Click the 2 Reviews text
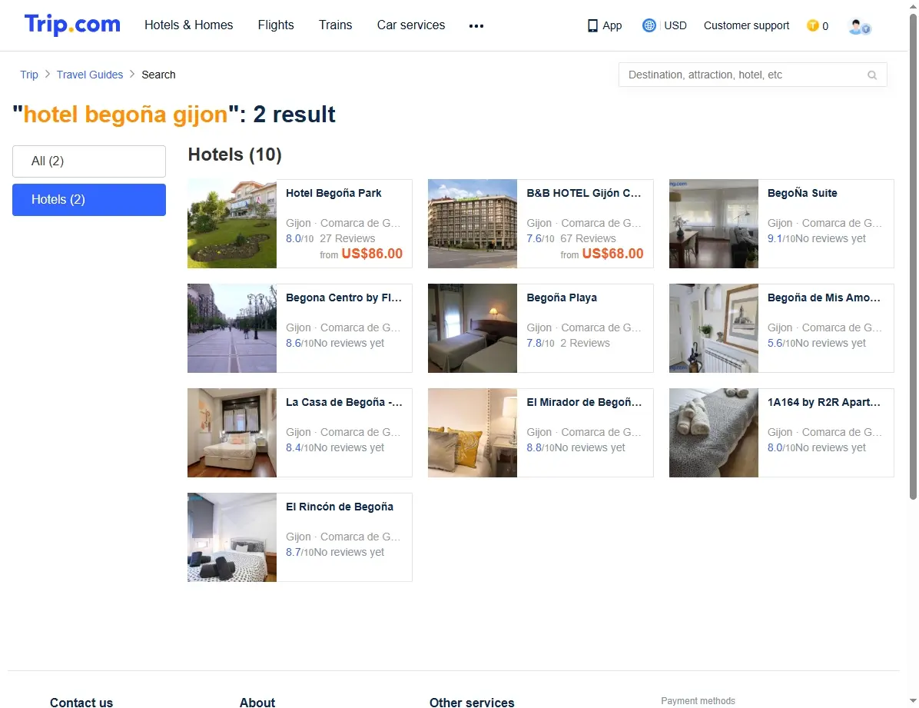Screen dimensions: 919x708 coord(585,343)
